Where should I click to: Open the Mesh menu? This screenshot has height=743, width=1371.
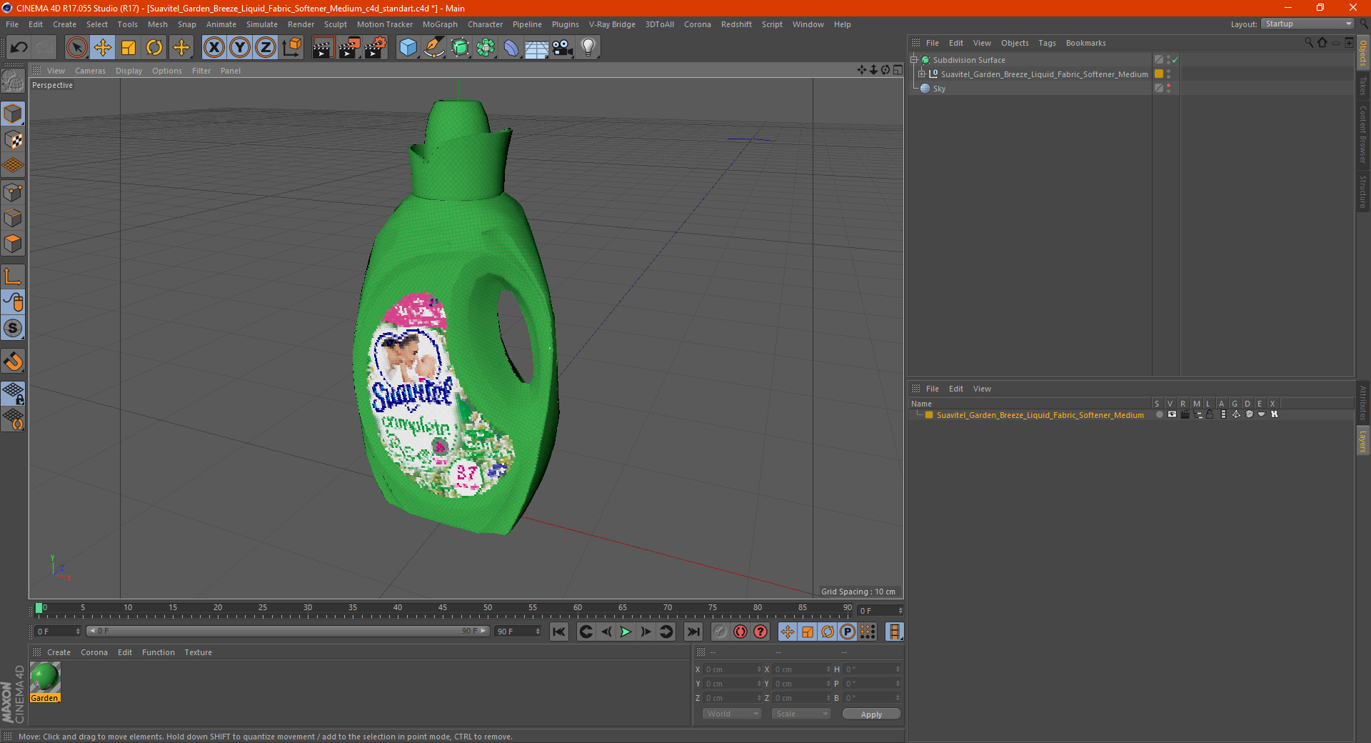157,24
